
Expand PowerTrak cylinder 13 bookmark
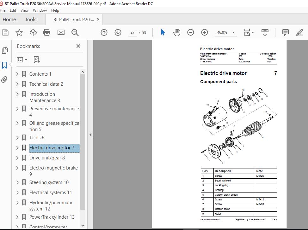17,217
